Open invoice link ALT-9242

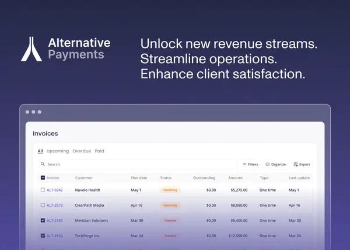click(55, 190)
